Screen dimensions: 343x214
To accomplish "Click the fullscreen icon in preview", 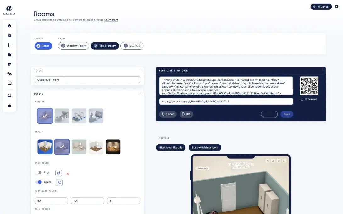I will point(284,161).
